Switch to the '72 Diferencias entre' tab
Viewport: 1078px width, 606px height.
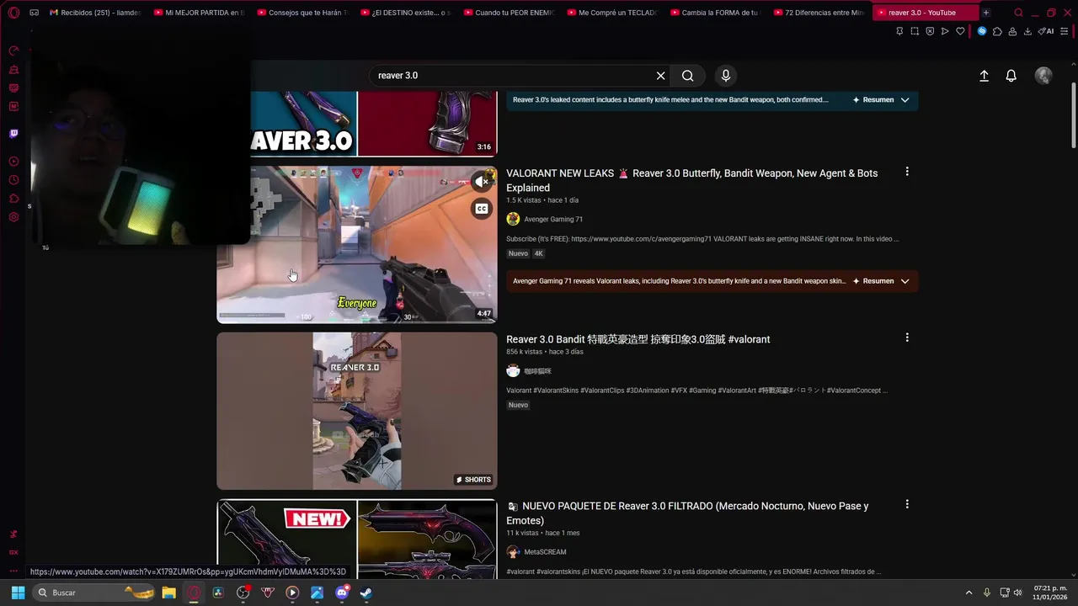[819, 13]
